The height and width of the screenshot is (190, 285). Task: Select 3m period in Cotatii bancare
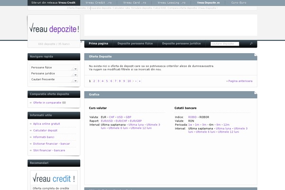click(x=204, y=125)
